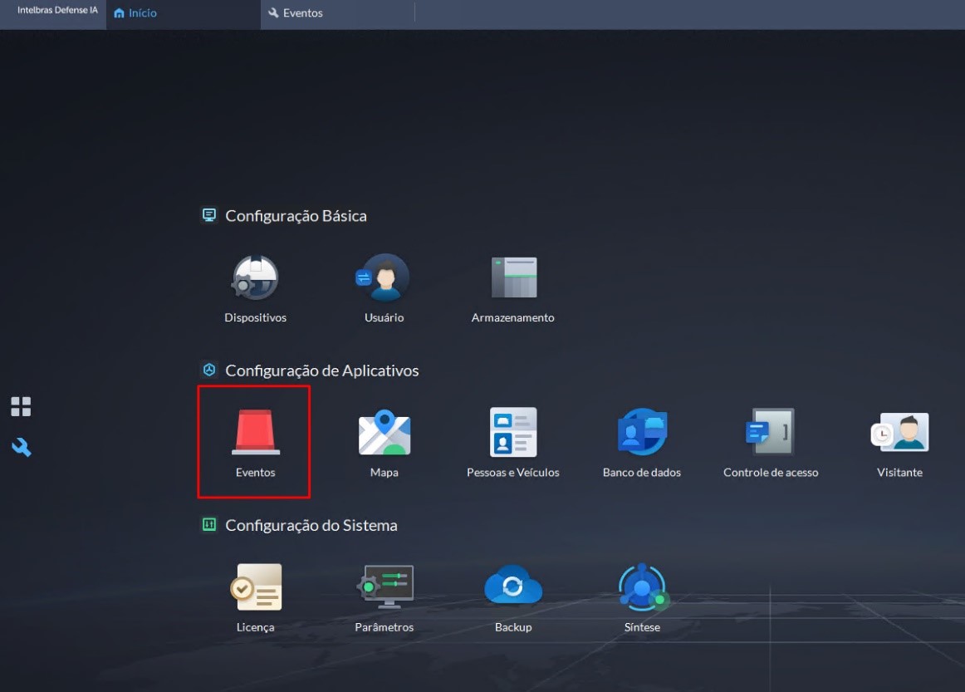Open the Eventos red siren icon
The height and width of the screenshot is (692, 965).
(256, 432)
